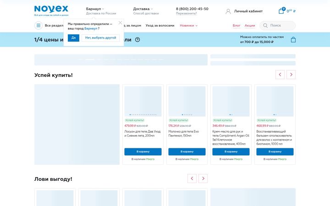Open Восстанавливающий бальзам-ополаскиватель product title
The height and width of the screenshot is (206, 330).
coord(274,137)
